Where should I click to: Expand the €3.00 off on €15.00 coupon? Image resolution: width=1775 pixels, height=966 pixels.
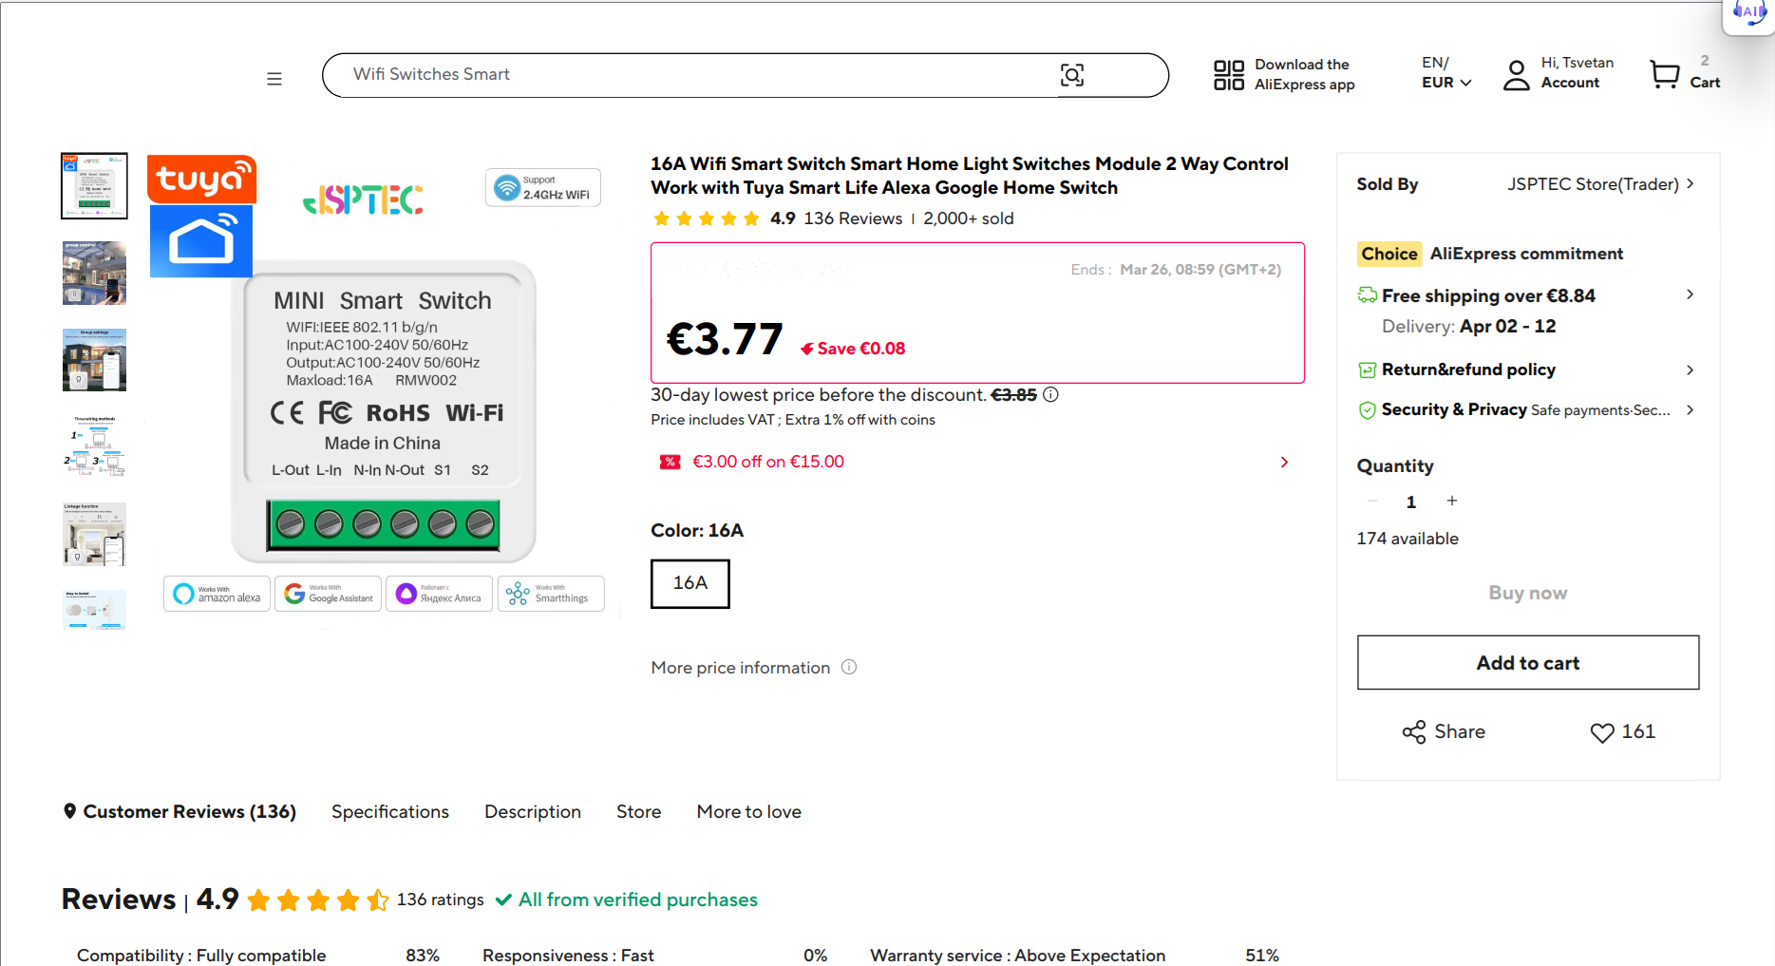(x=1284, y=463)
